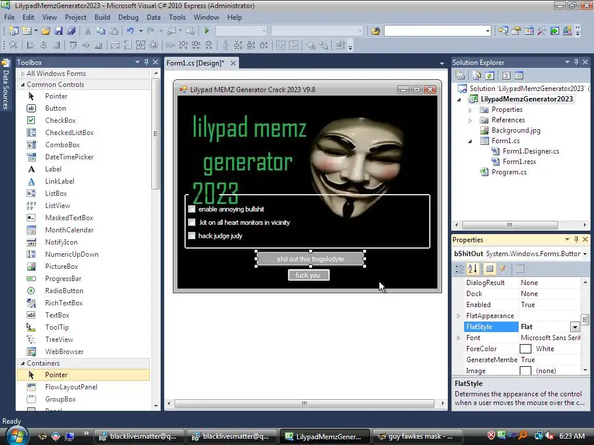Select Background.jpg in Solution Explorer
Viewport: 594px width, 445px height.
pyautogui.click(x=516, y=130)
